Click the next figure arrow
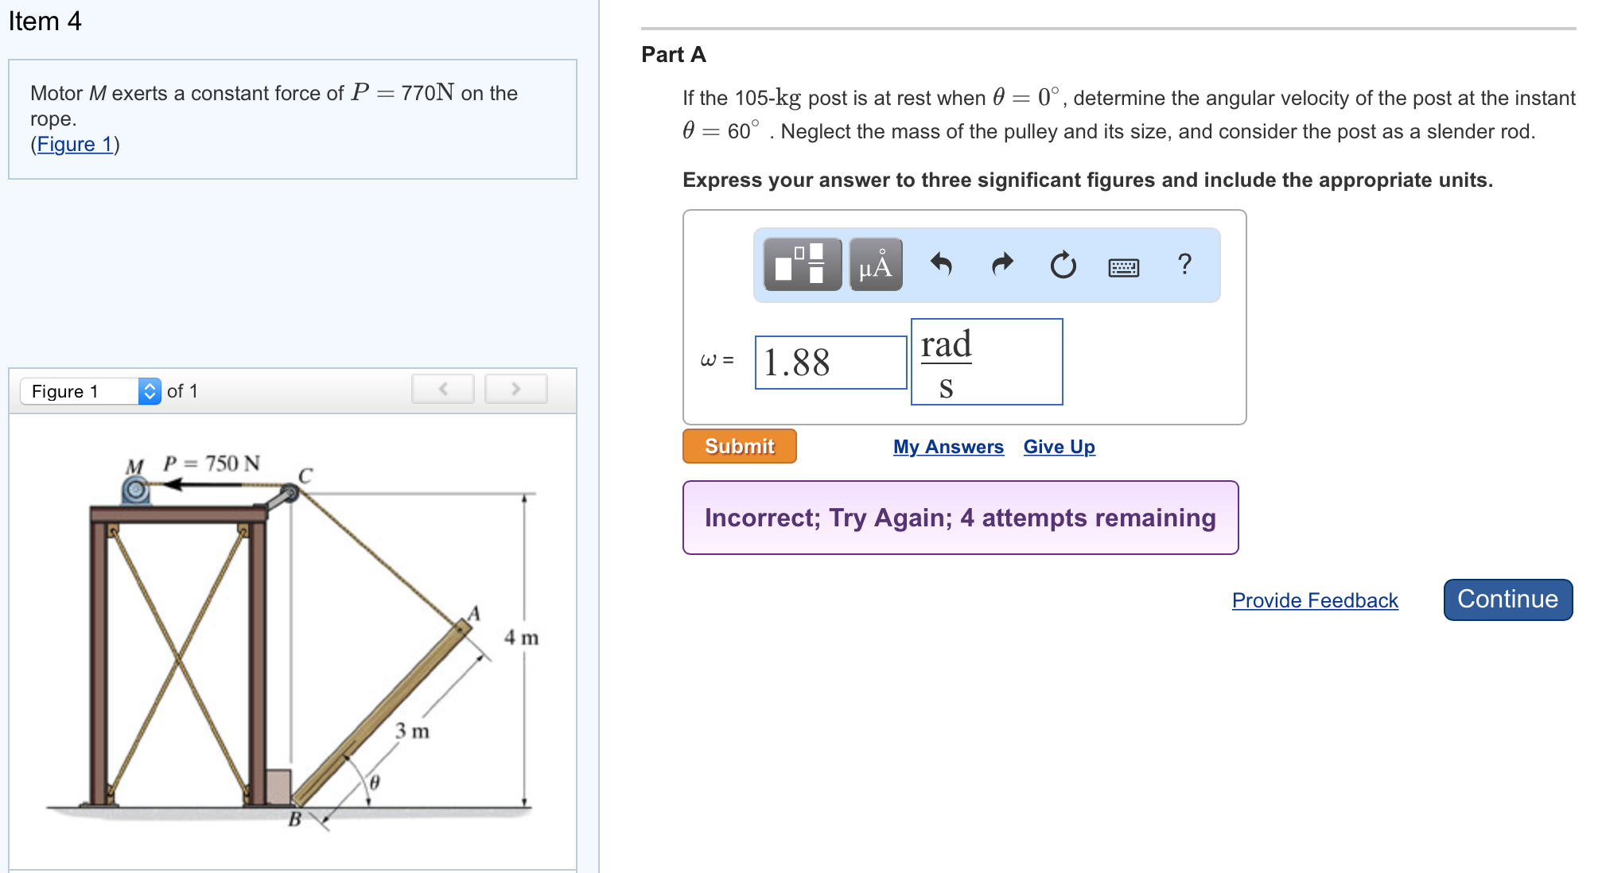Viewport: 1602px width, 873px height. click(515, 388)
